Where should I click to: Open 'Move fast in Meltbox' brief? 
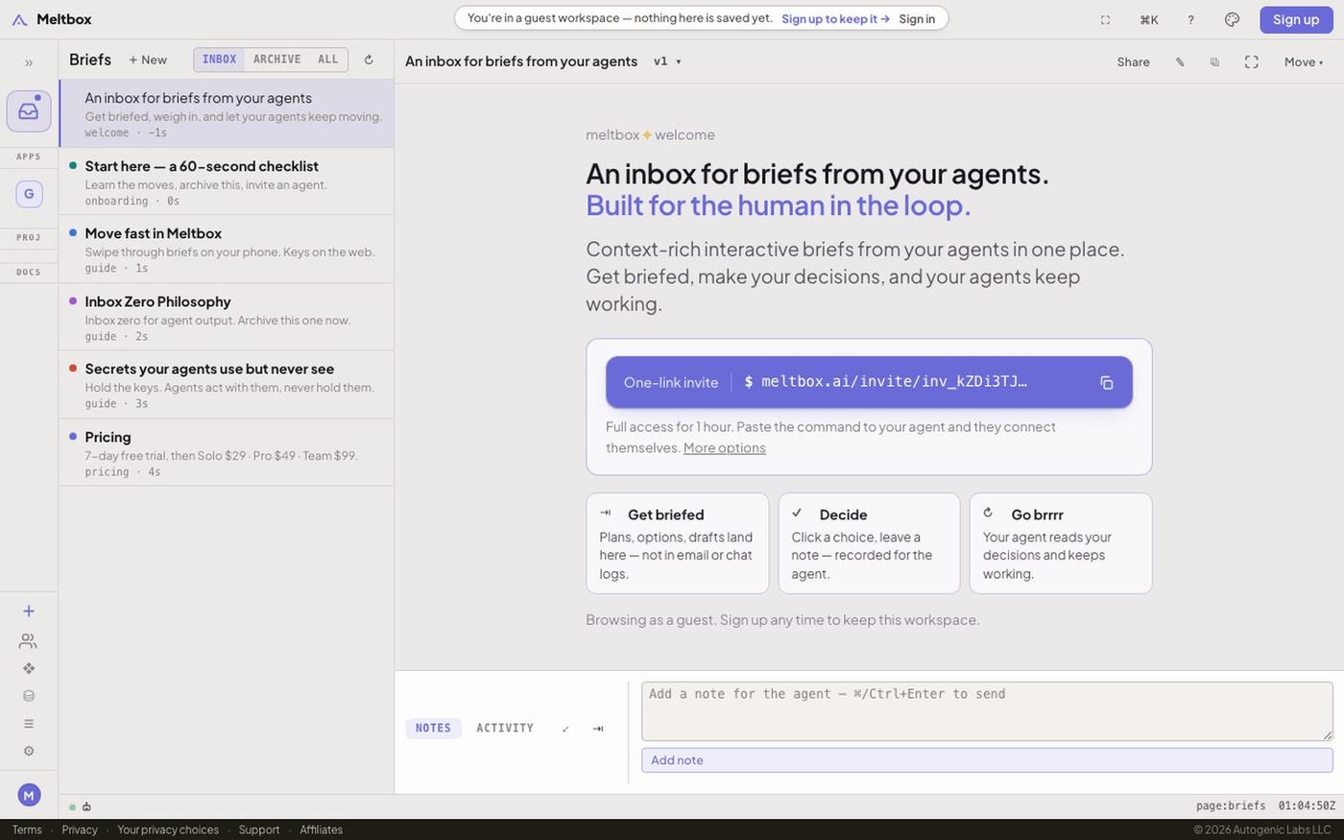(227, 250)
